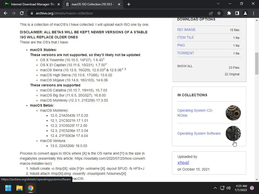The height and width of the screenshot is (194, 259).
Task: Show hidden system tray icons
Action: pos(215,188)
